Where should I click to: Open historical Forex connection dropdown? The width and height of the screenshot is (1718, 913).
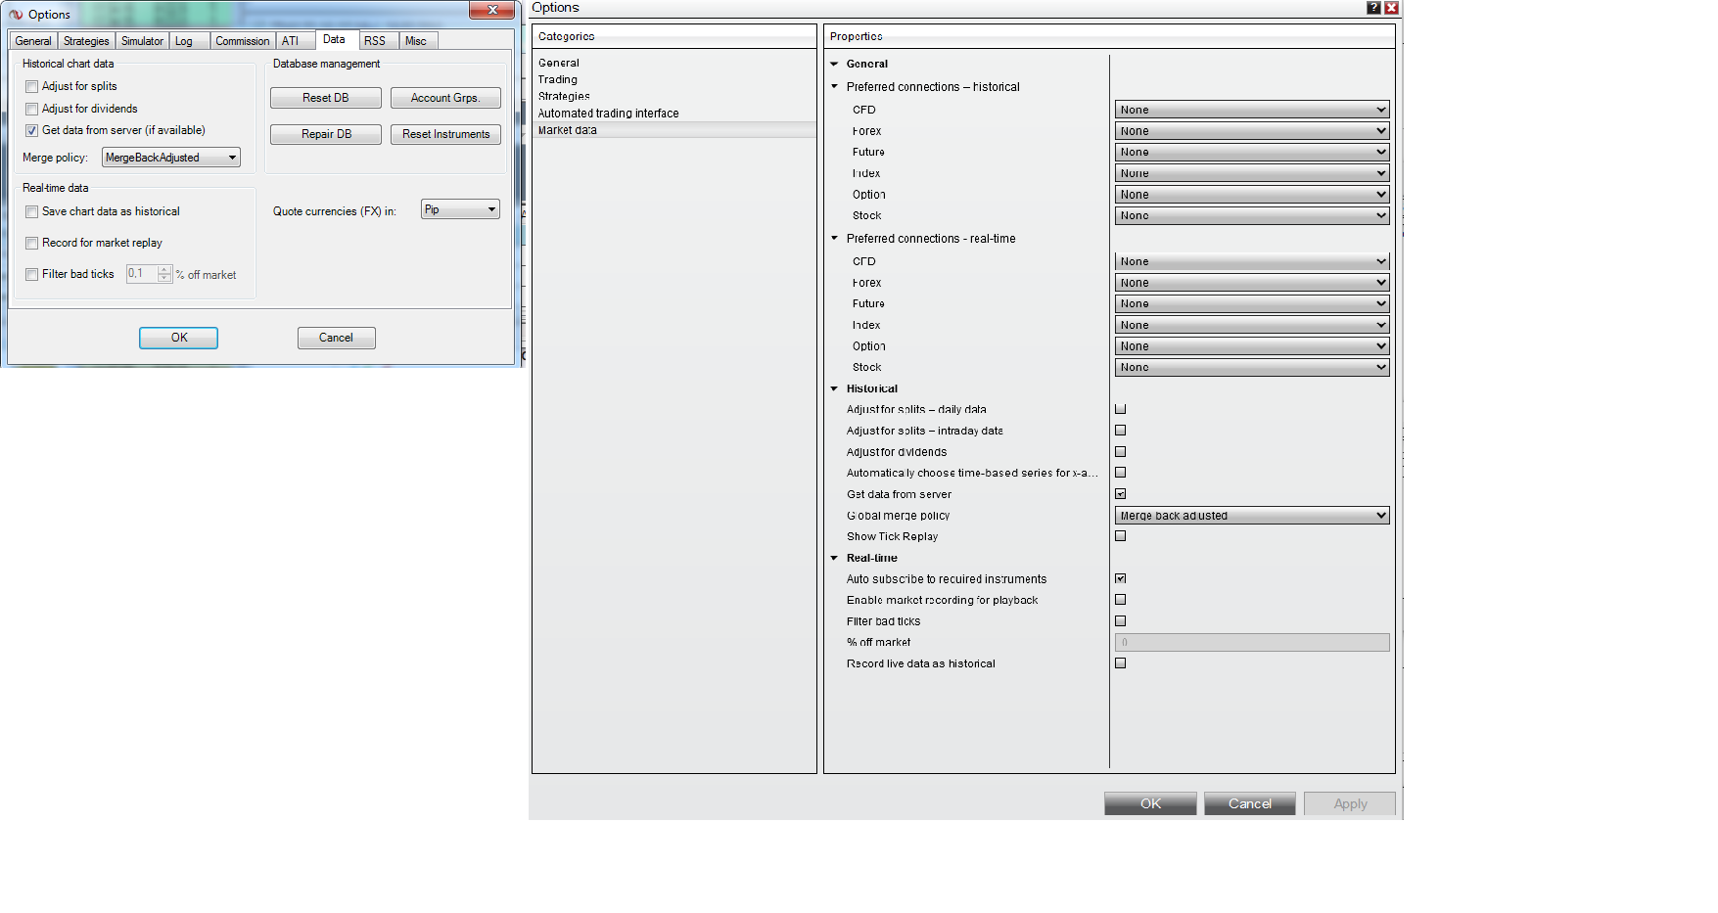click(x=1252, y=131)
